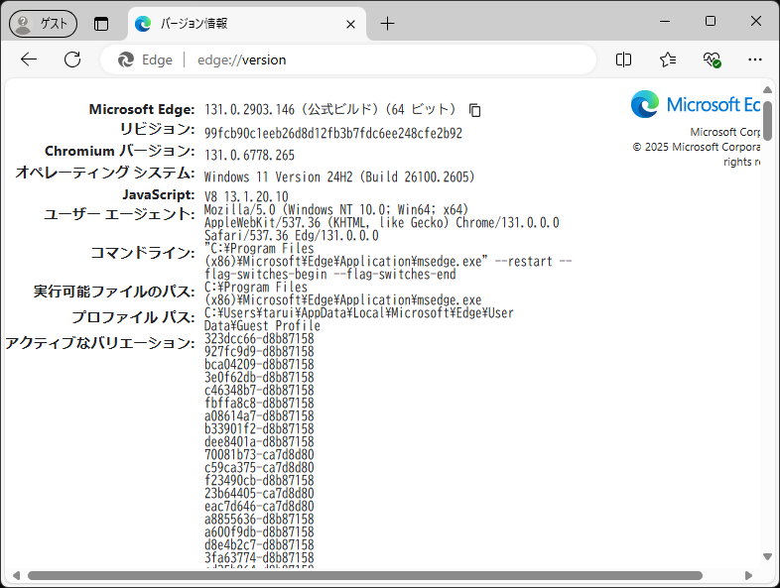Screen dimensions: 780x588
Task: Close the Edge window
Action: 756,22
